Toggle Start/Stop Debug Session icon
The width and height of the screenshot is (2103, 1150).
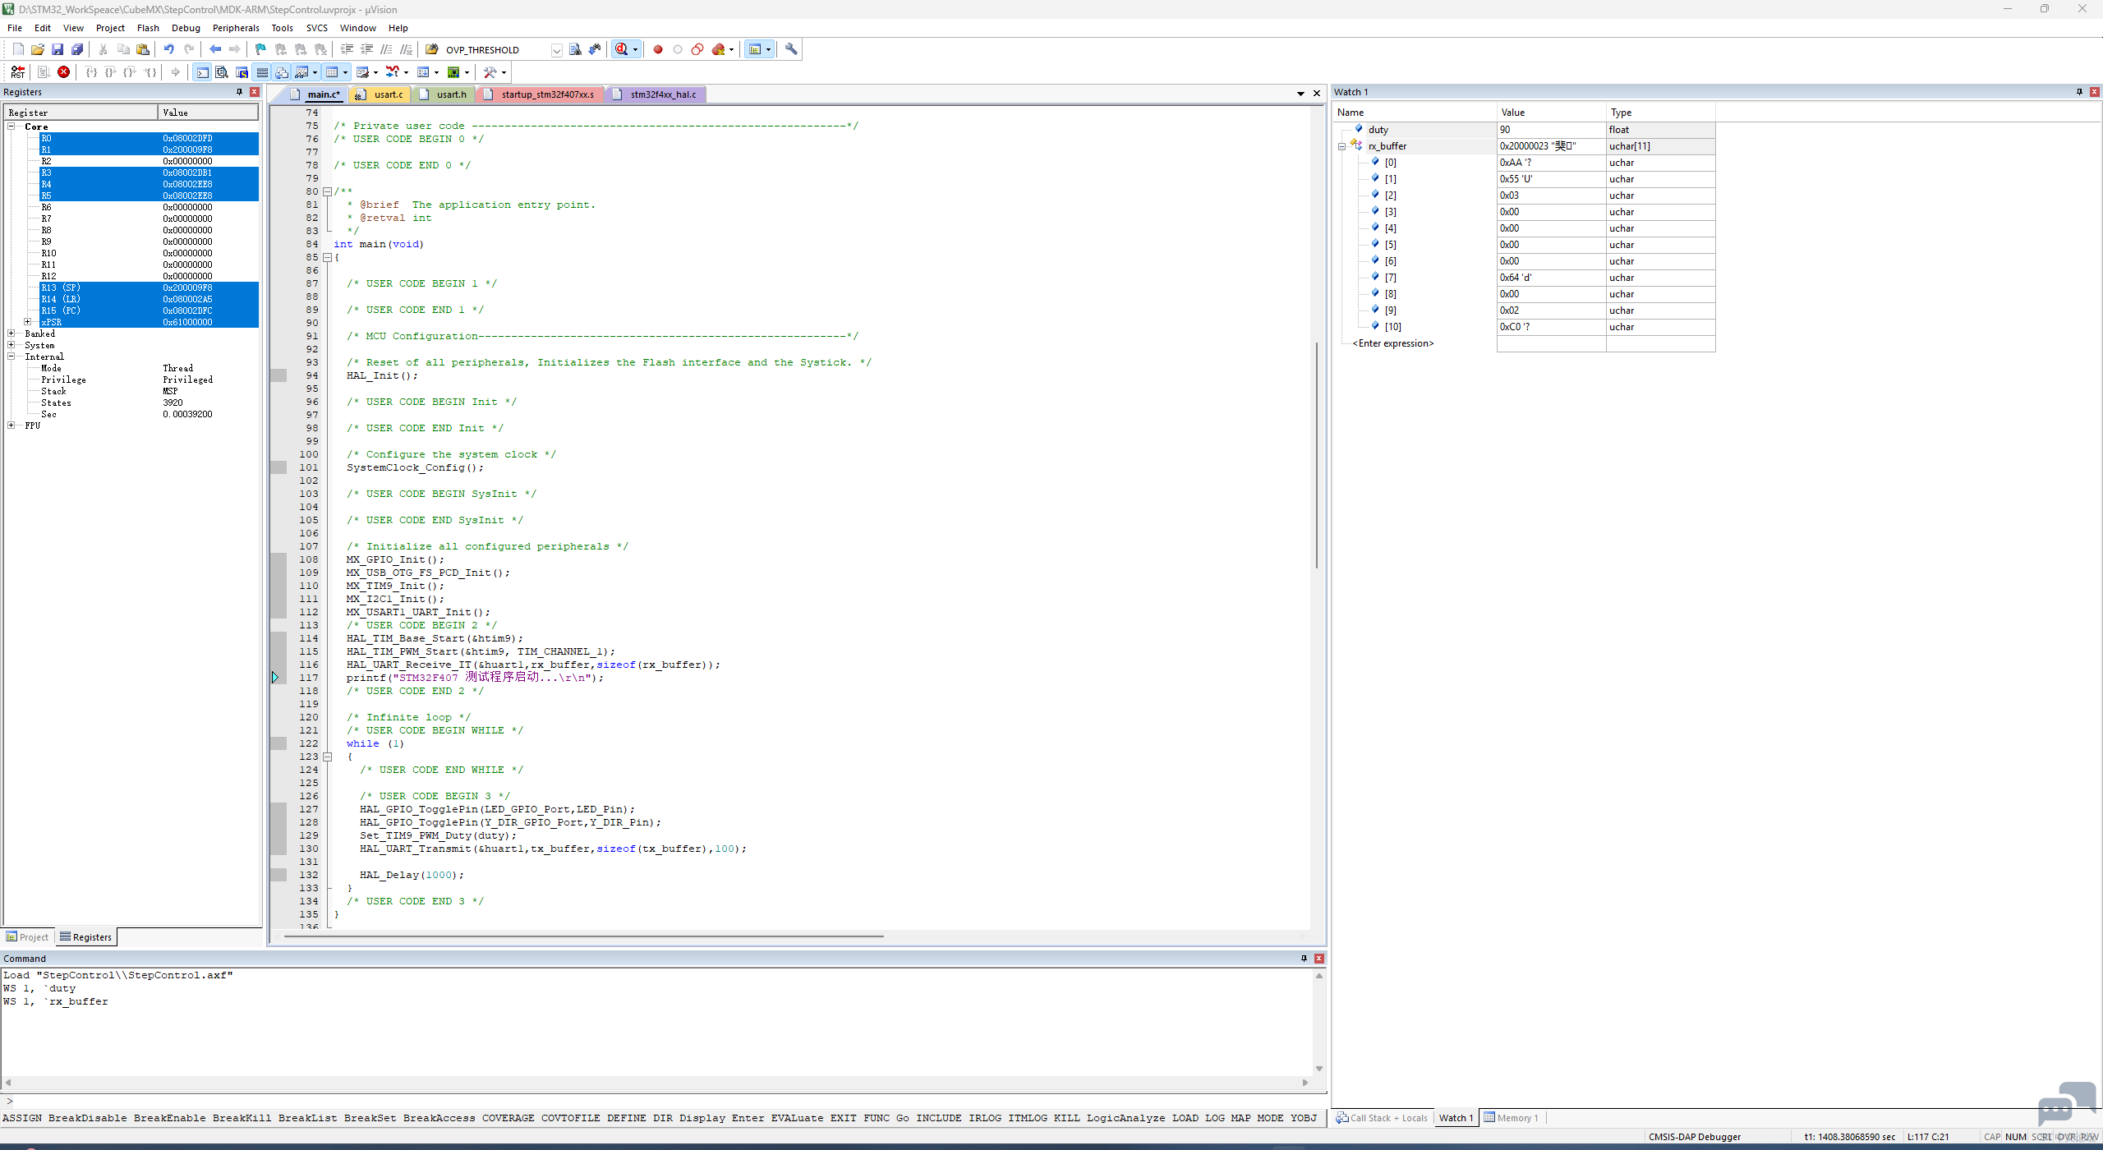pyautogui.click(x=622, y=49)
